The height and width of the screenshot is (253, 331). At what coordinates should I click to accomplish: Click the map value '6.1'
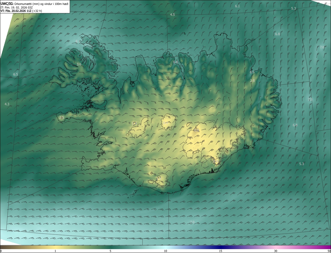(237, 6)
